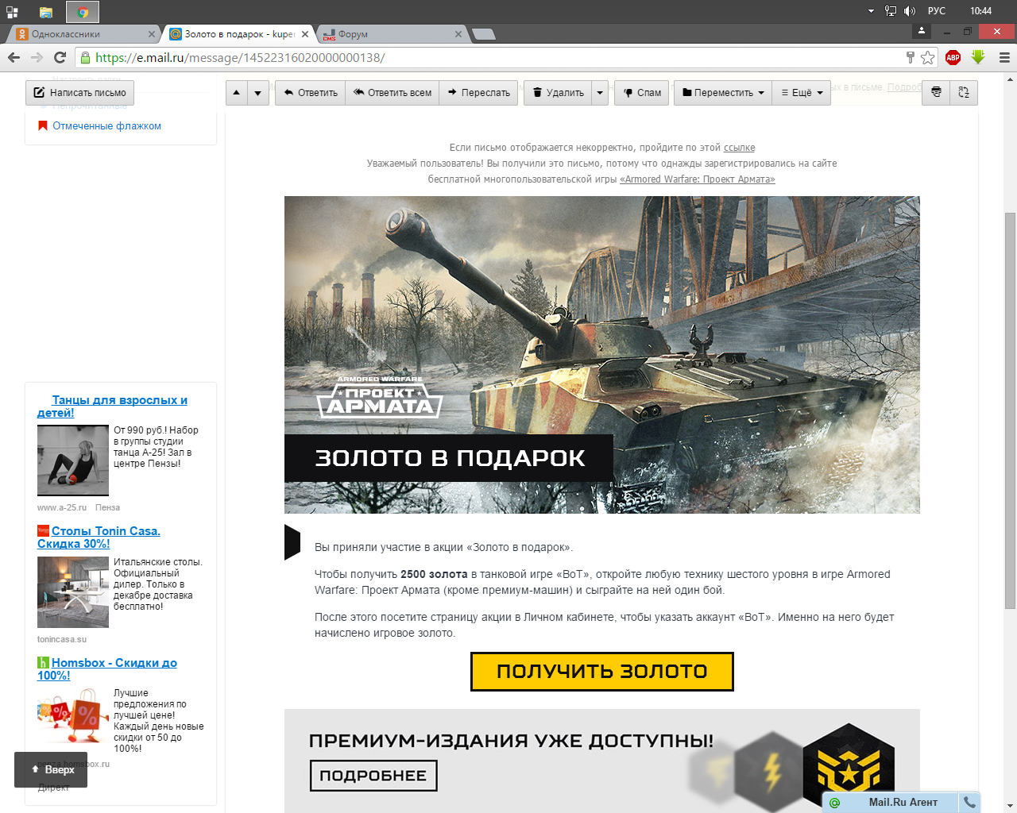Click the tank banner image ЗОЛОТО В ПОДАРОК

601,355
